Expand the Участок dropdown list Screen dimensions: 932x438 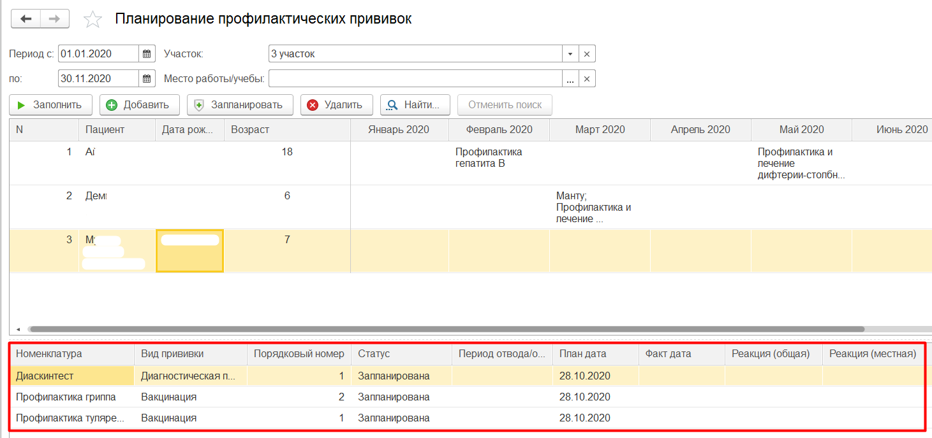click(x=570, y=54)
